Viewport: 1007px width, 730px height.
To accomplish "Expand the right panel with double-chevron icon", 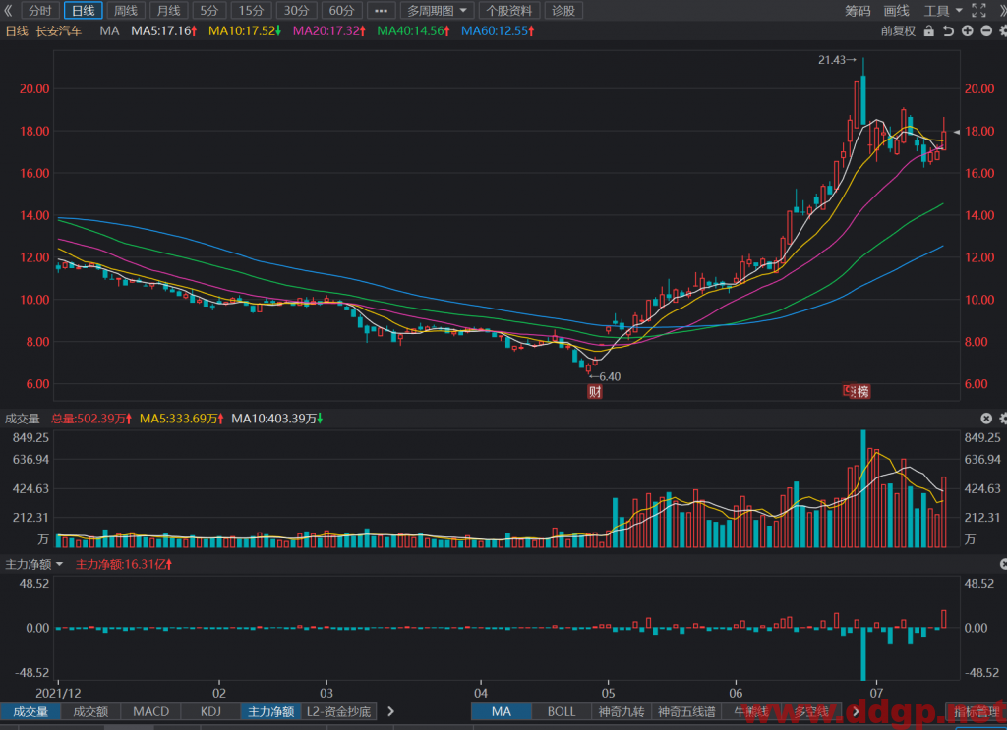I will click(1002, 10).
